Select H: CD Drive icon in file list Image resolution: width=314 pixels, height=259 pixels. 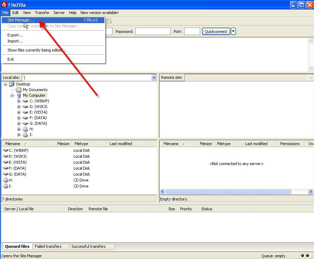pyautogui.click(x=5, y=180)
